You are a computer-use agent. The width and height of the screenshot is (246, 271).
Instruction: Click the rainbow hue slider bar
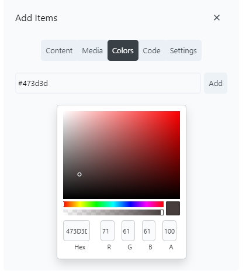click(113, 204)
